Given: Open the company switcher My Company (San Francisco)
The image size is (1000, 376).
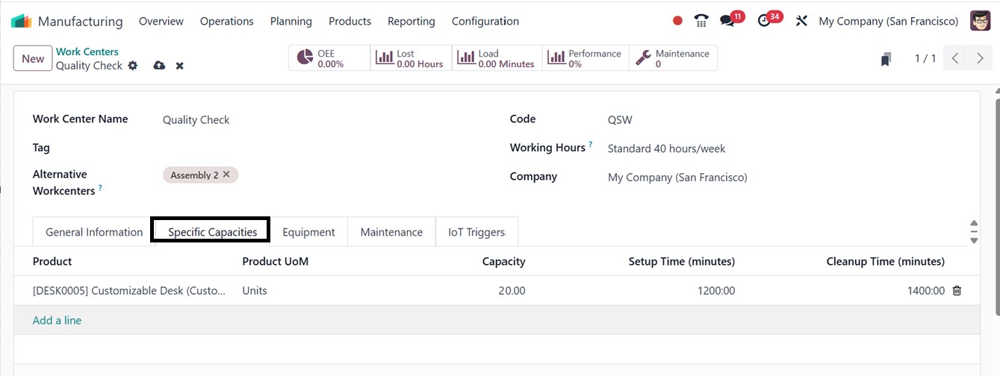Looking at the screenshot, I should (x=888, y=21).
